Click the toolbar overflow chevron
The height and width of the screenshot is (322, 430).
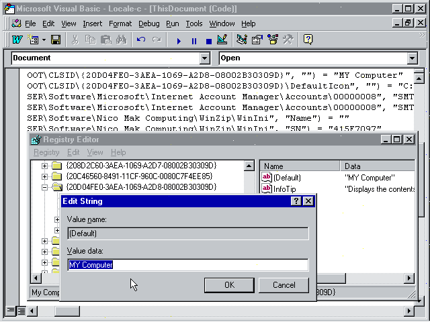[x=422, y=35]
